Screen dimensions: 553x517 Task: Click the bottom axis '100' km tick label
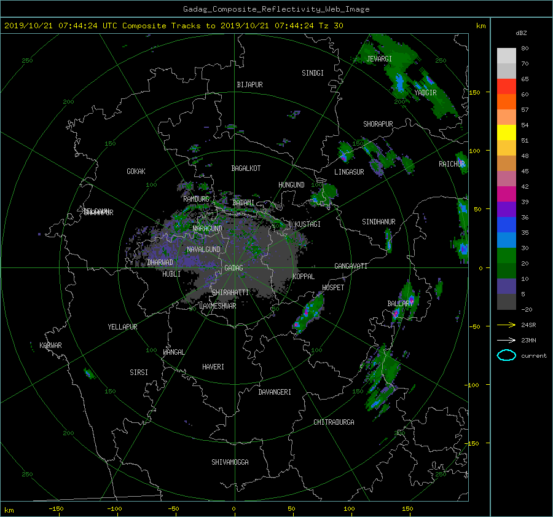click(349, 508)
